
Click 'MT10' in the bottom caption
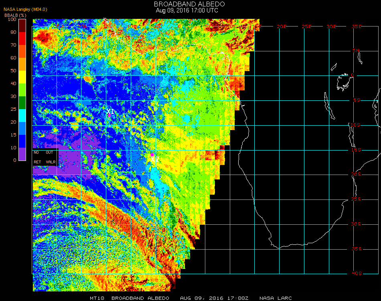tap(97, 298)
